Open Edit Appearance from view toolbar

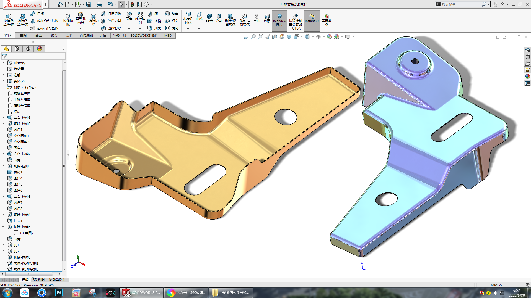pos(329,37)
